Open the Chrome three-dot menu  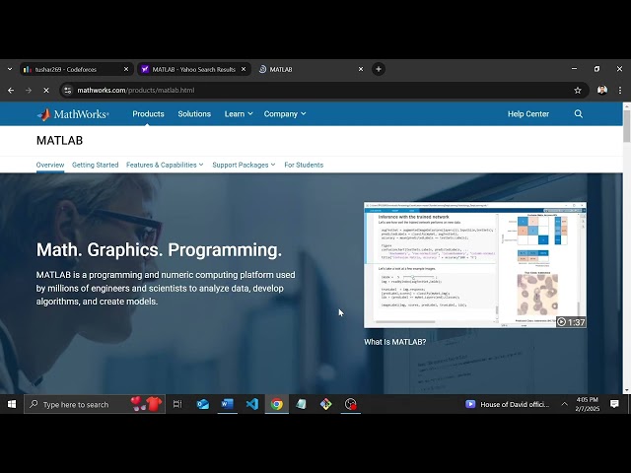[620, 90]
